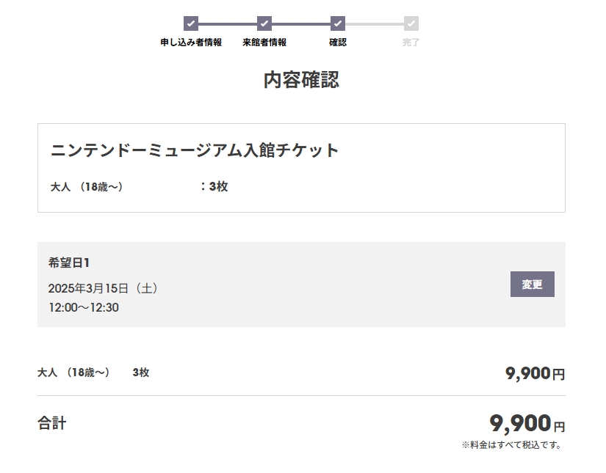Click the ：3枚 ticket count text
Screen dimensions: 606x473
click(214, 186)
